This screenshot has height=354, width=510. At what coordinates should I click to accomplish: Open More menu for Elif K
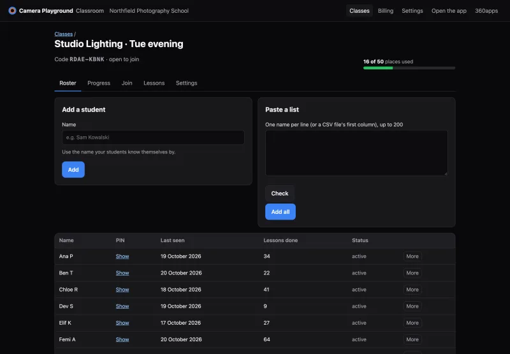tap(412, 323)
